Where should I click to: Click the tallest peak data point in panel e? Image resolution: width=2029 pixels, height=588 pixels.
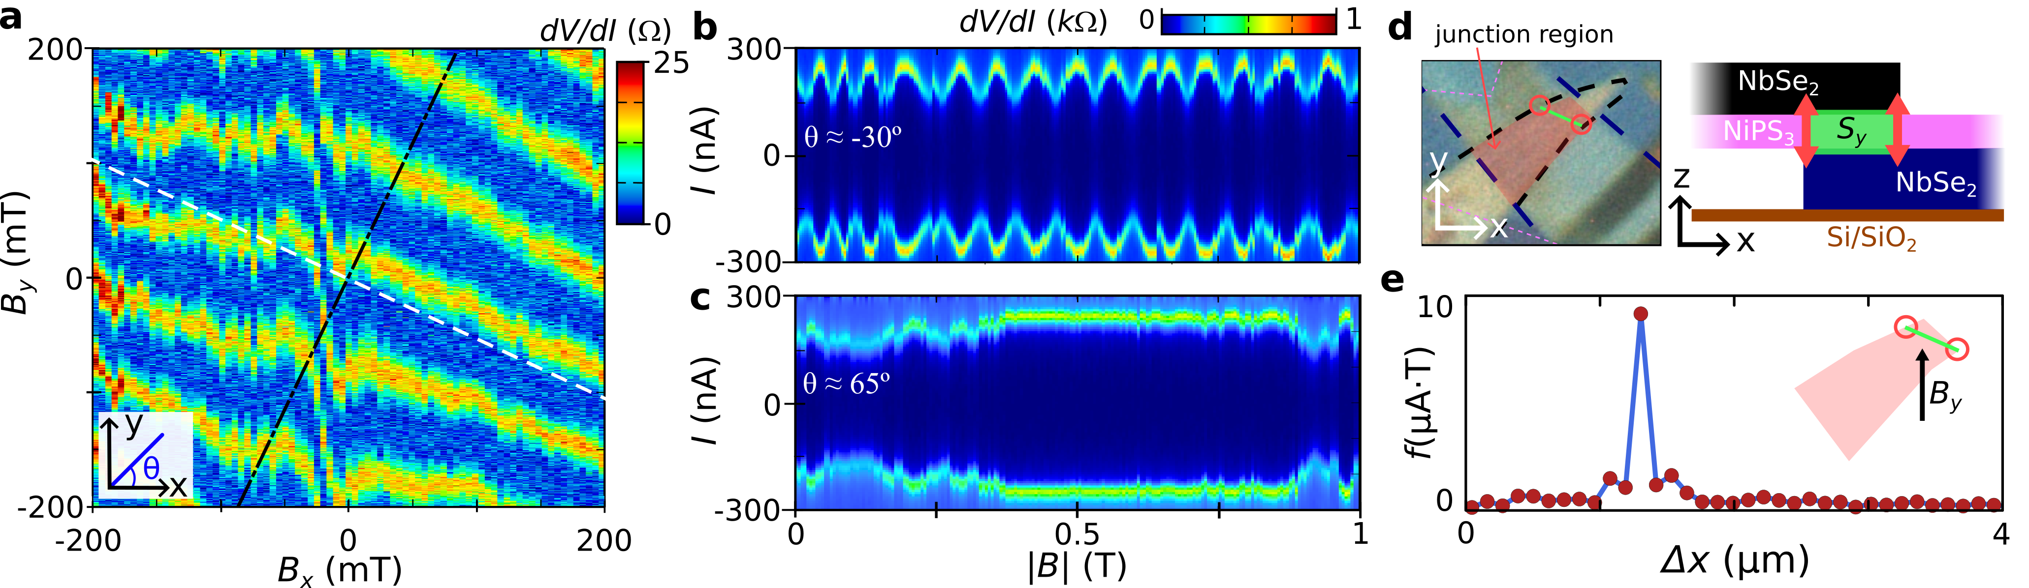[x=1641, y=314]
